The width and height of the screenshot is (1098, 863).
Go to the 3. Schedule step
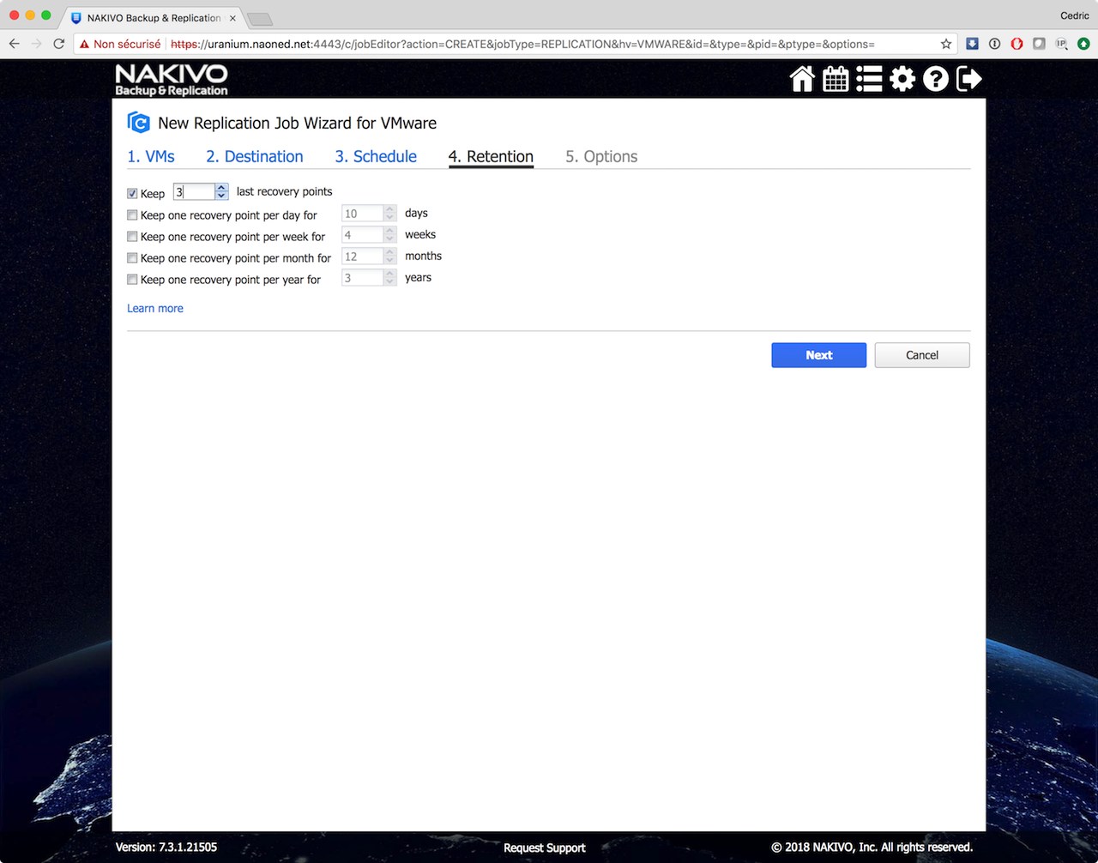[x=376, y=156]
